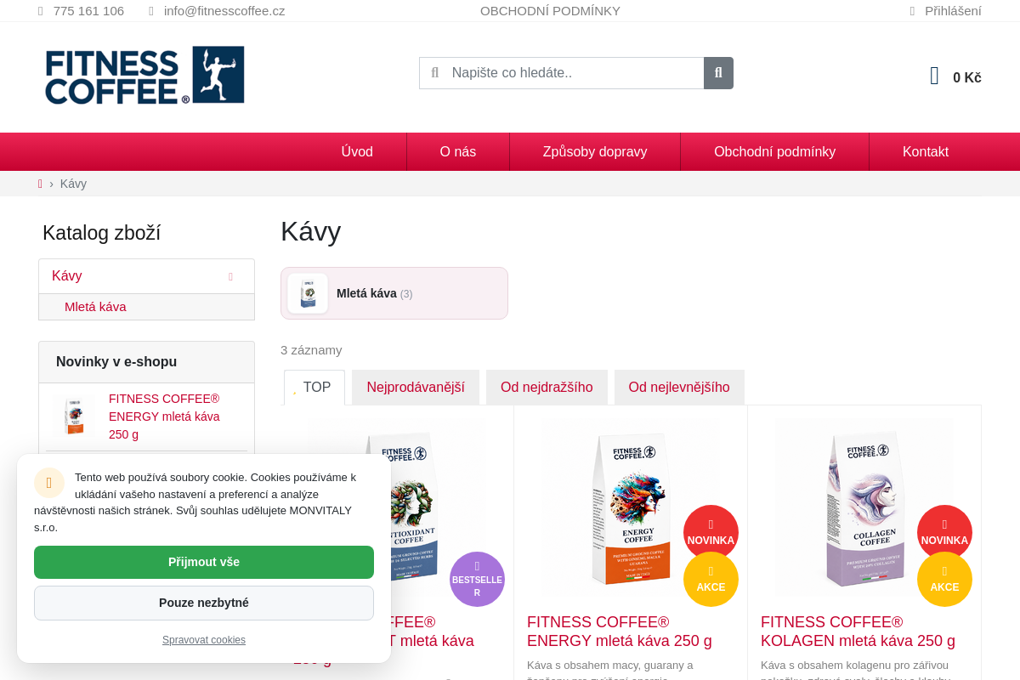
Task: Click the 0 Kč cart total
Action: click(967, 77)
